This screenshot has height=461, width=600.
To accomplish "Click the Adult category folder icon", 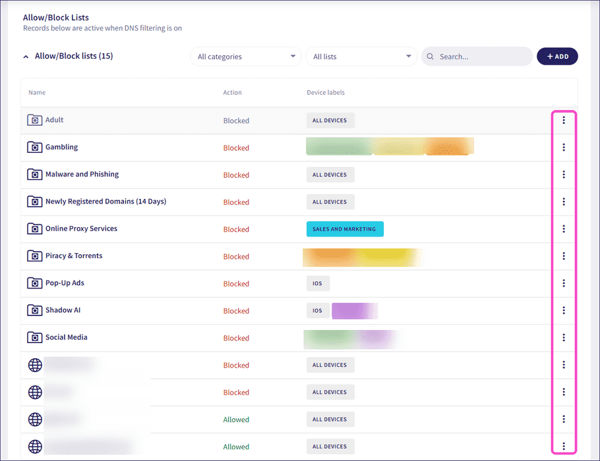I will click(34, 120).
